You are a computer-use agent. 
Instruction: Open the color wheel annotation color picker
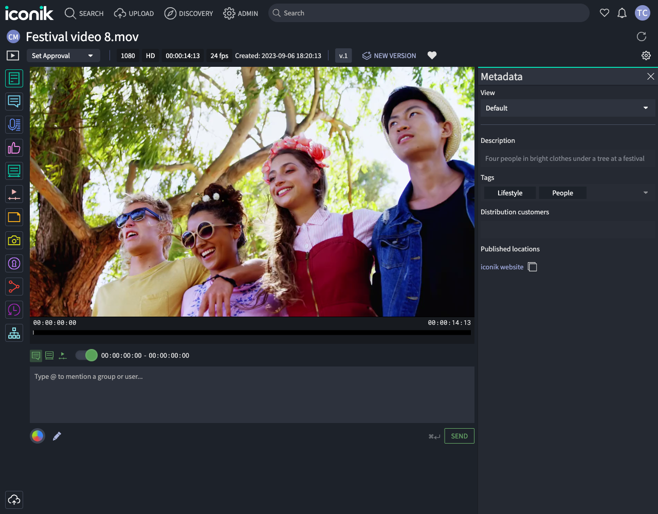38,436
